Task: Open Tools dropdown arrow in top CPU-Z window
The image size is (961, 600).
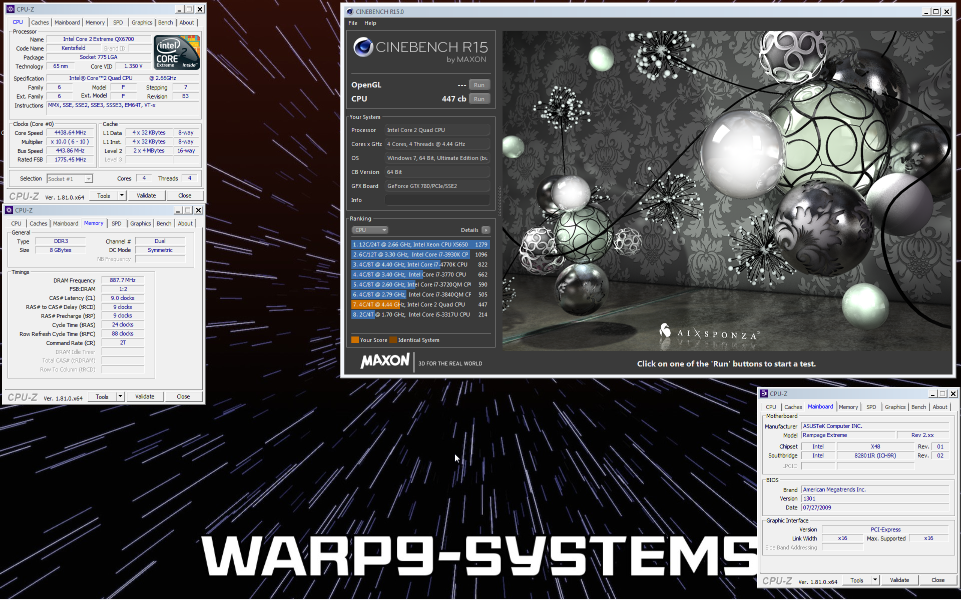Action: (122, 195)
